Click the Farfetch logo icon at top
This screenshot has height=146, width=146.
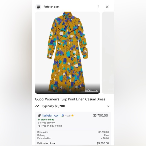click(x=38, y=7)
